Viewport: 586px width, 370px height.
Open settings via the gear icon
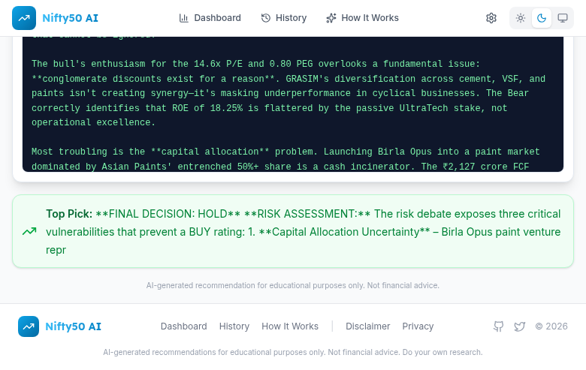click(491, 18)
